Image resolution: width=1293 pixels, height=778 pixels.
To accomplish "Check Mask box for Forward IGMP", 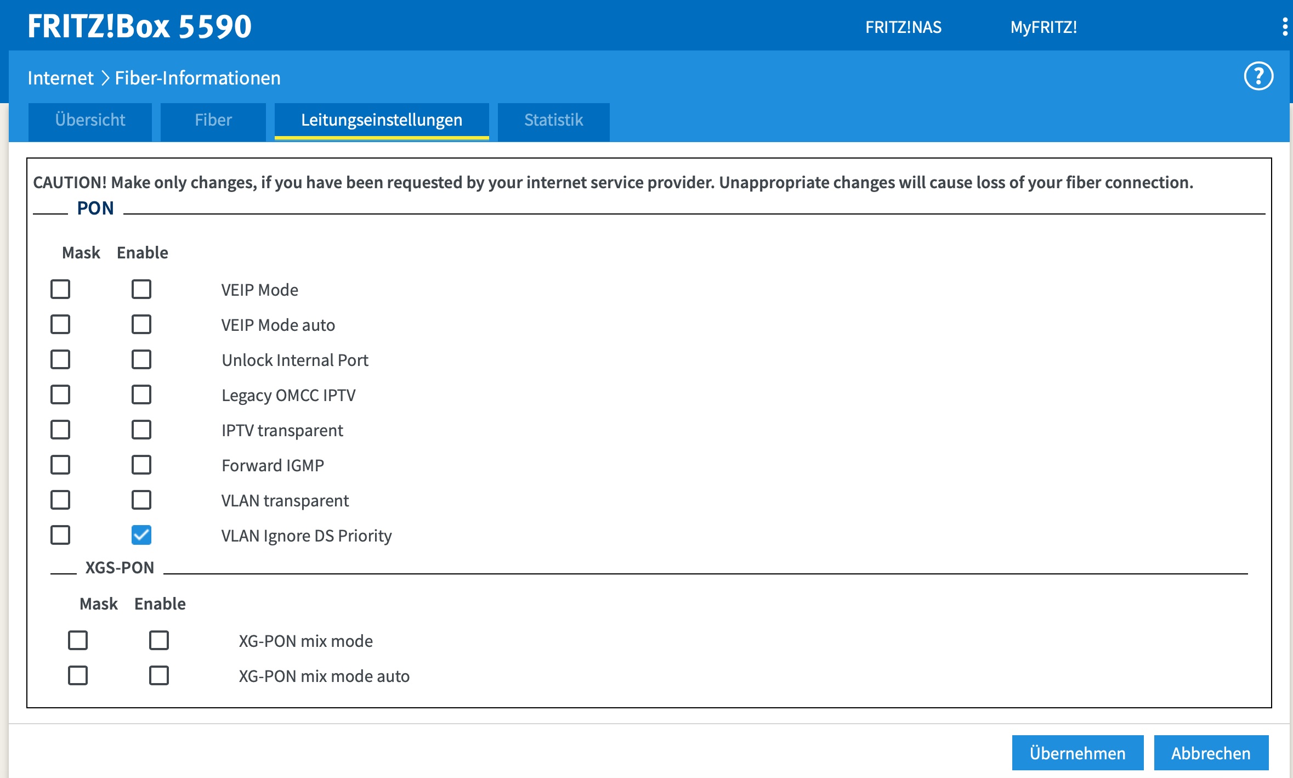I will pyautogui.click(x=60, y=465).
